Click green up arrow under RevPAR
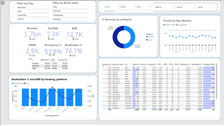 (x=49, y=39)
